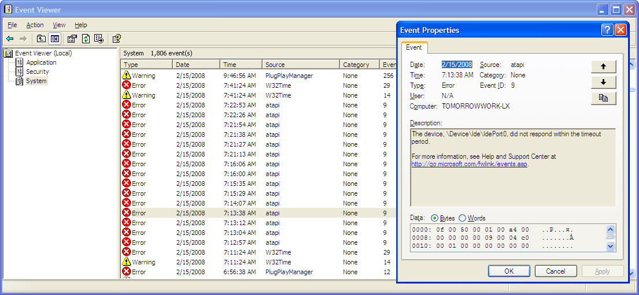Select the 7:15:29 AM atapi error row
Screen dimensions: 639x295
(x=258, y=193)
